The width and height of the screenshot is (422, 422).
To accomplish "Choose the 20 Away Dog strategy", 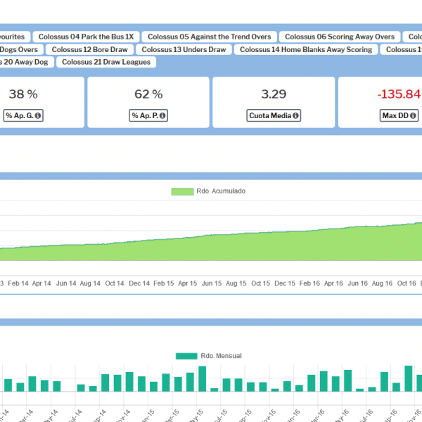I will (25, 62).
